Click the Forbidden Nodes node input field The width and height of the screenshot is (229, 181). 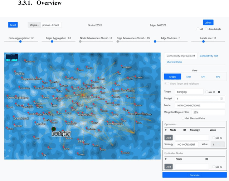point(192,167)
